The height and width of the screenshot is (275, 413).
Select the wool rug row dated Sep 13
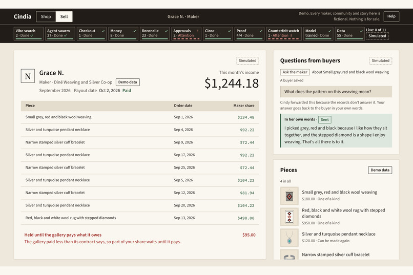140,218
